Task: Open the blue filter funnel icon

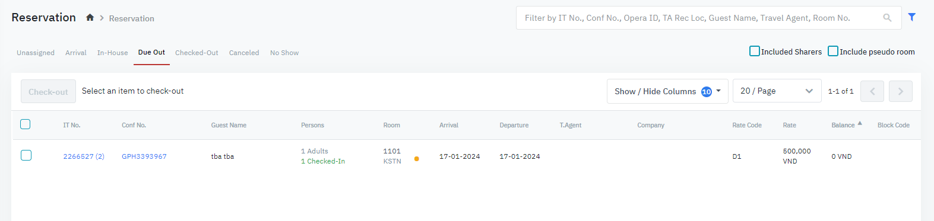Action: point(912,17)
